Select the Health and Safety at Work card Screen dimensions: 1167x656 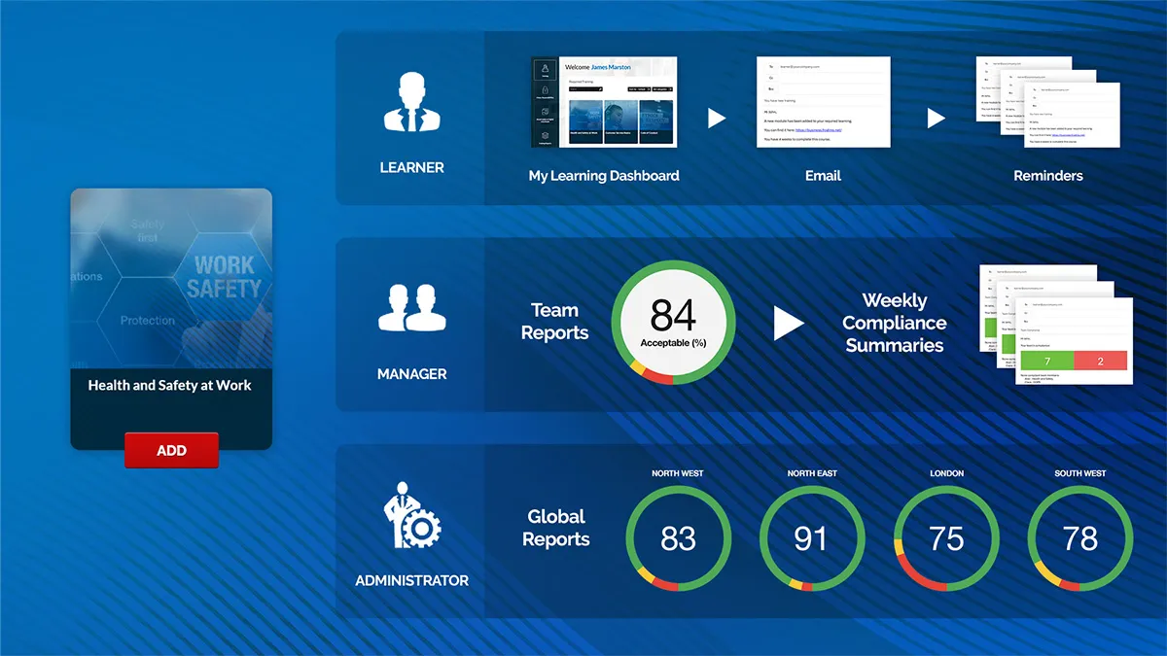point(171,319)
